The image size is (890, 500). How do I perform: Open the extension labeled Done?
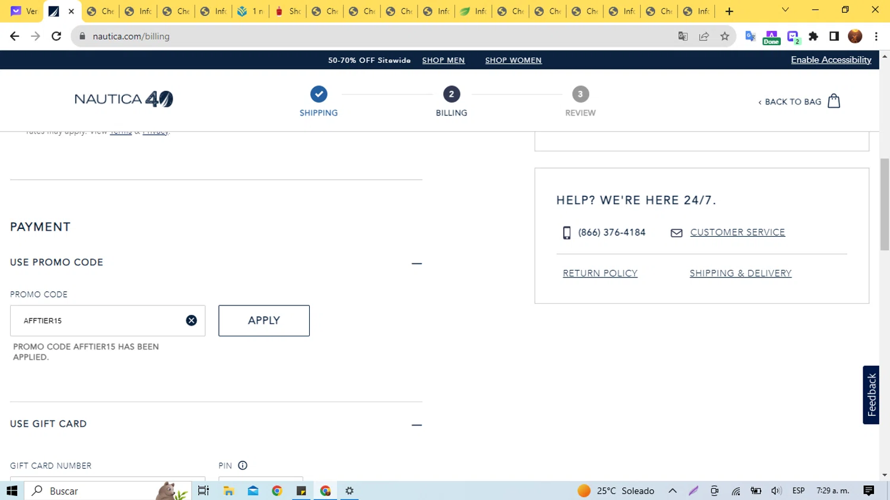(x=771, y=37)
